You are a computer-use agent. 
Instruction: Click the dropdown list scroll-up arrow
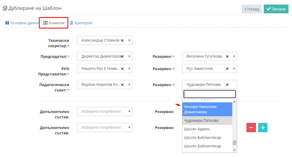[x=234, y=101]
